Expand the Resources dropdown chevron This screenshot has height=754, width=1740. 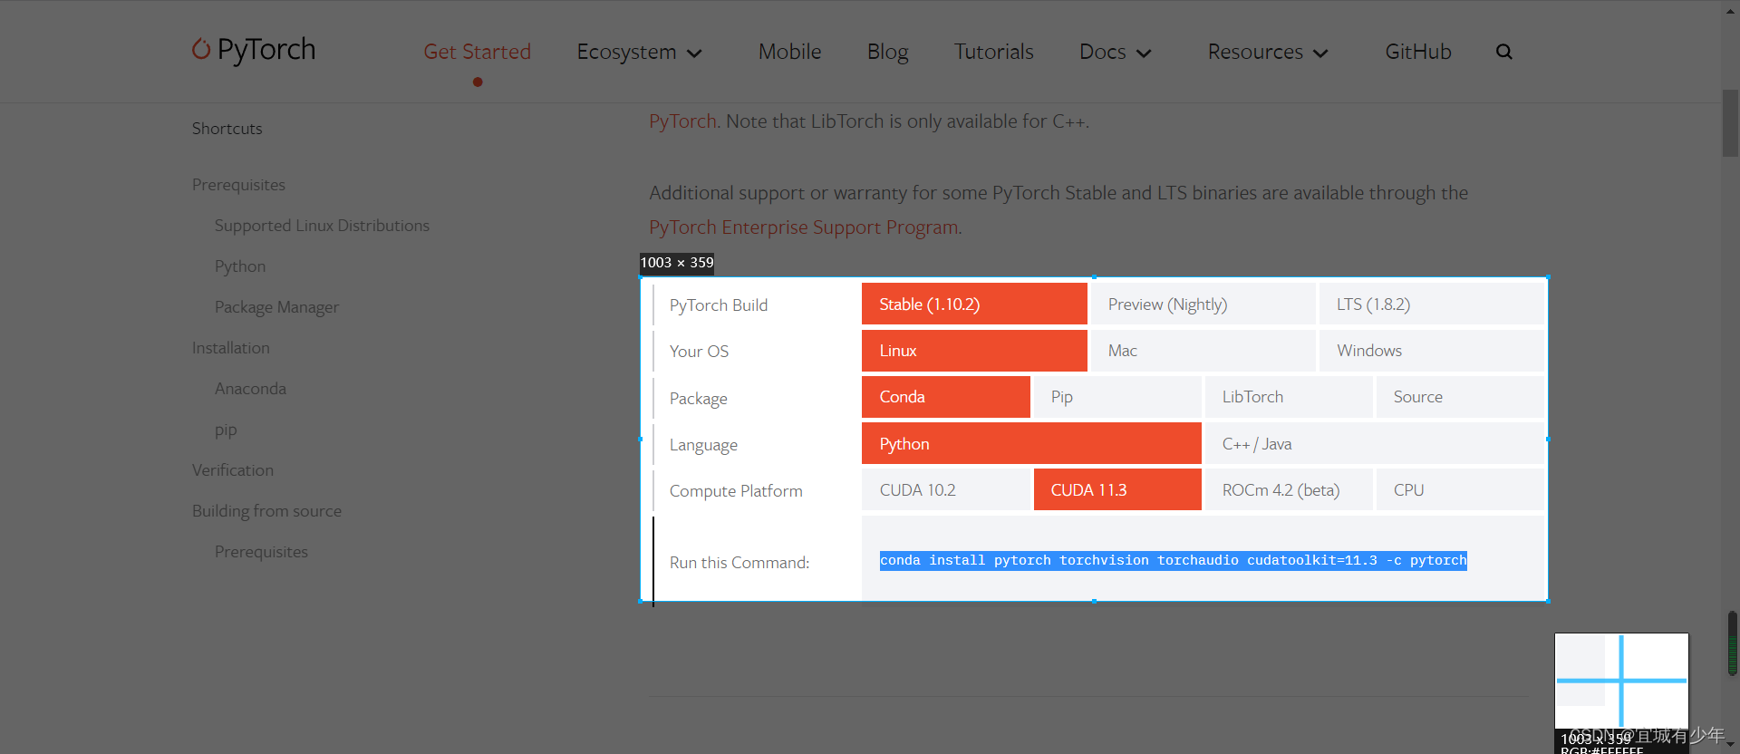1321,53
